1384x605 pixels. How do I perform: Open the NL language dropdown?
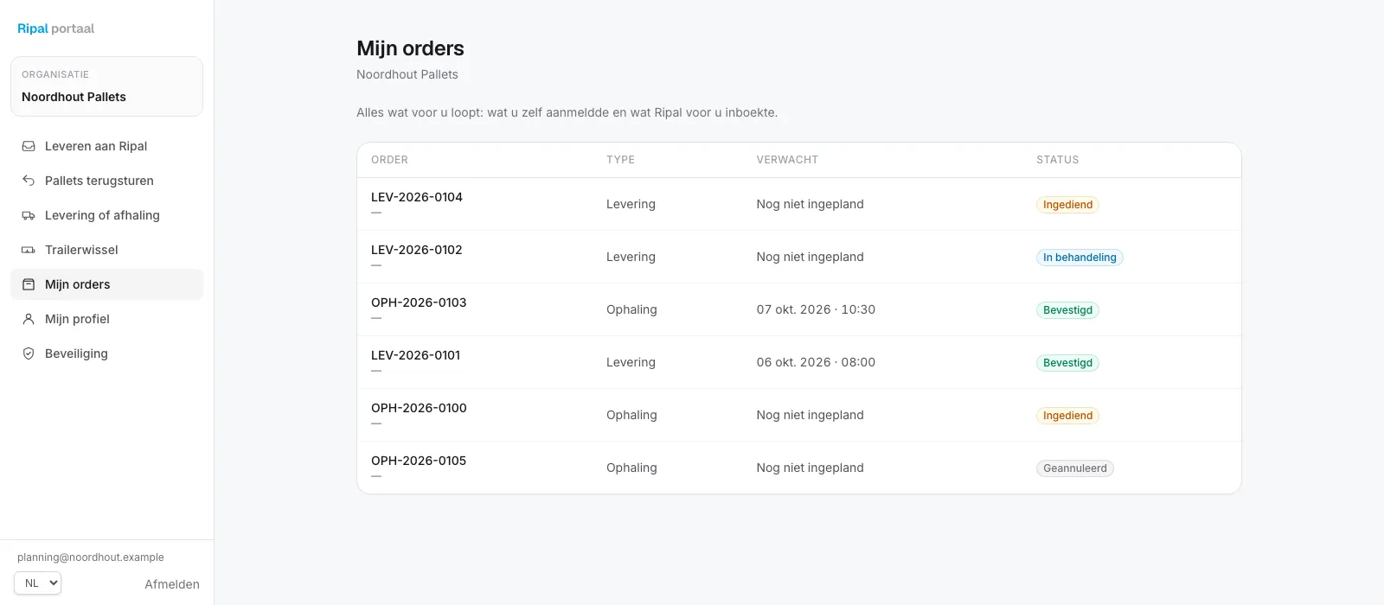37,583
